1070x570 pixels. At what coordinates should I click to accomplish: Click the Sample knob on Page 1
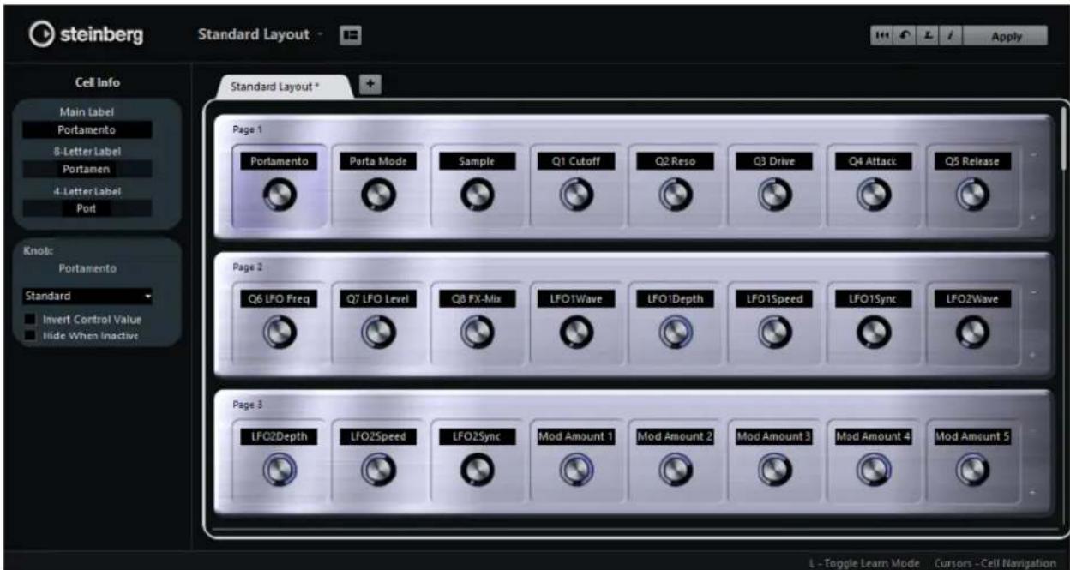pyautogui.click(x=478, y=196)
